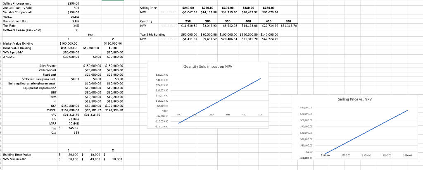Click the PVOCF year 1 value $36,181.82
The image size is (423, 170).
pos(93,110)
